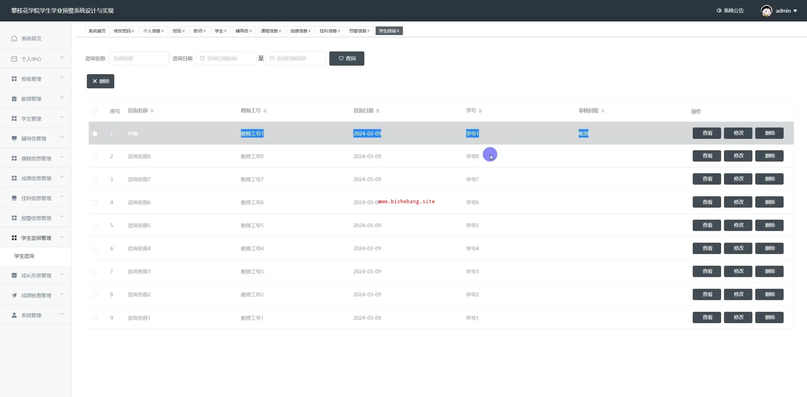This screenshot has width=807, height=397.
Task: Open the 学生咨询 submenu item
Action: [x=24, y=256]
